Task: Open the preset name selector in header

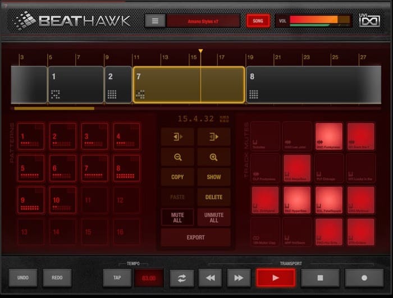Action: click(203, 21)
